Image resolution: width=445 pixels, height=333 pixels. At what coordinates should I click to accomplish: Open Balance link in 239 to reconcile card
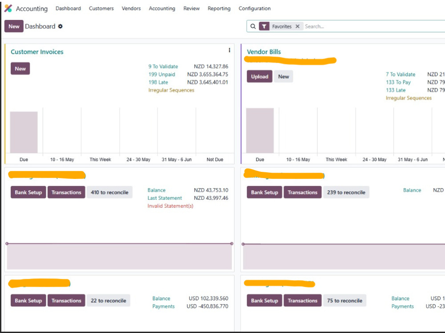point(412,190)
